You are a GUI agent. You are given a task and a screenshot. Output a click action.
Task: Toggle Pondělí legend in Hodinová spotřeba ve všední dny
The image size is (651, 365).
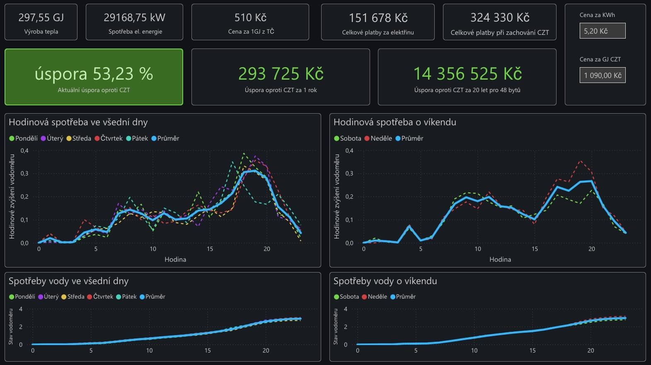coord(24,139)
